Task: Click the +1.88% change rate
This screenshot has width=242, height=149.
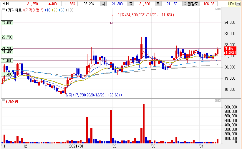Action: 69,4
